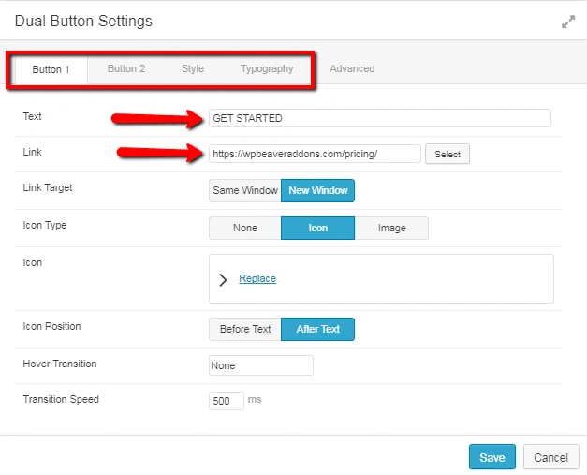Select Icon as the icon type
This screenshot has height=475, width=587.
(x=317, y=228)
